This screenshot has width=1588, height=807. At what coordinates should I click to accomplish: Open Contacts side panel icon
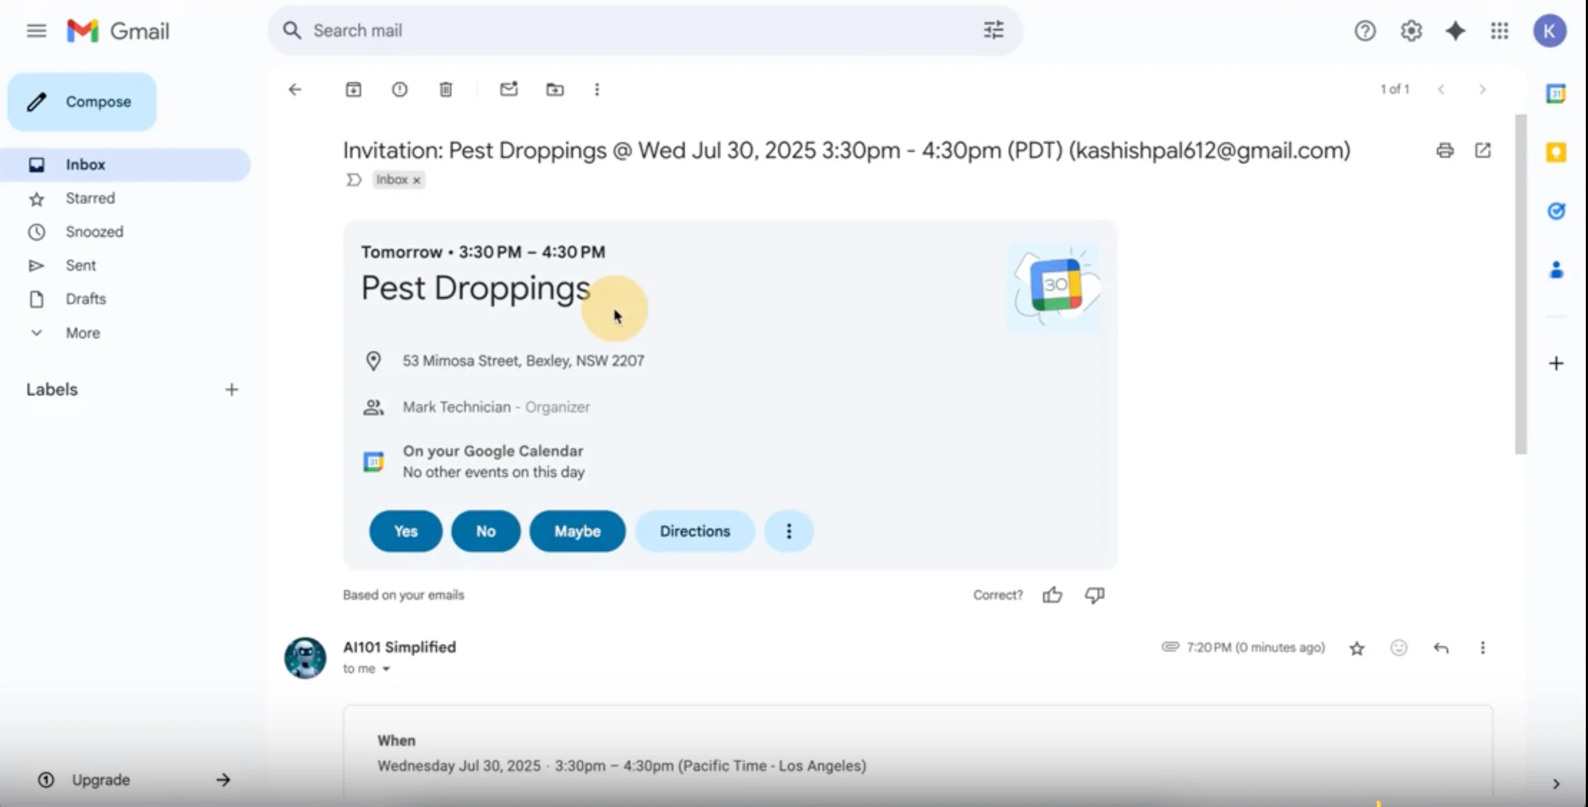tap(1556, 270)
